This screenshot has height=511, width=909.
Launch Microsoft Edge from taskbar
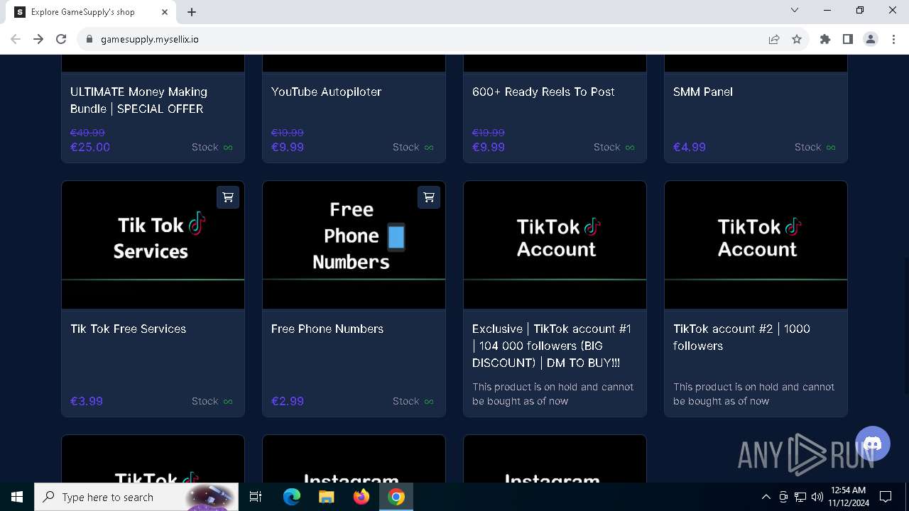click(x=292, y=497)
